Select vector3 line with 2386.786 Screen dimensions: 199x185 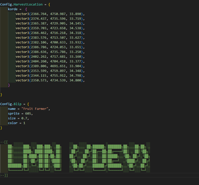(x=50, y=47)
